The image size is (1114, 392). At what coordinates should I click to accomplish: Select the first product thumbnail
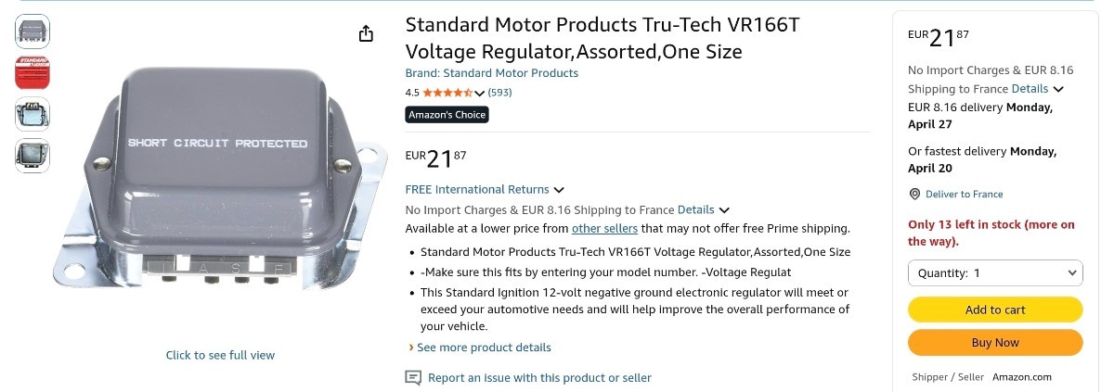(x=32, y=32)
